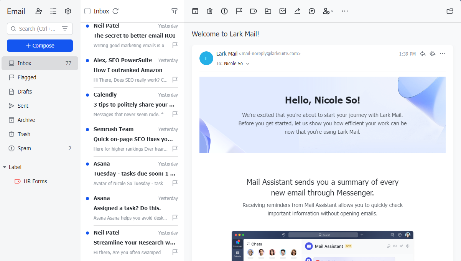Click the Mail Assistant screenshot thumbnail
This screenshot has height=261, width=461.
[x=323, y=246]
